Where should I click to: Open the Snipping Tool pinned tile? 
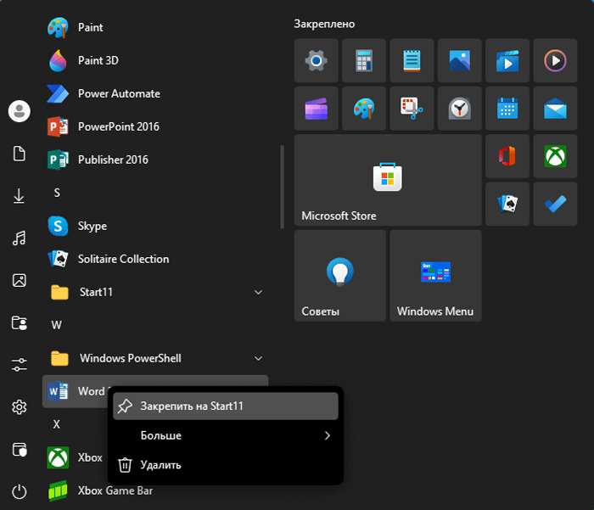click(x=412, y=109)
